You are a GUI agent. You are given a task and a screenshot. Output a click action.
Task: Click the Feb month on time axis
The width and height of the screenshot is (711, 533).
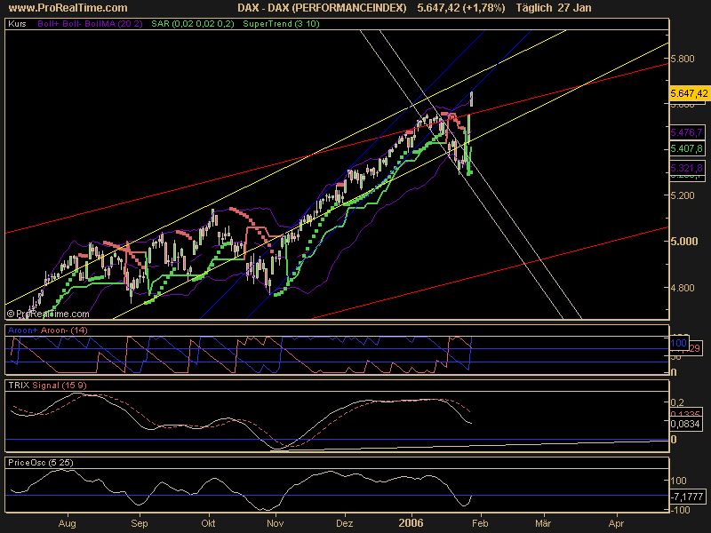point(480,523)
